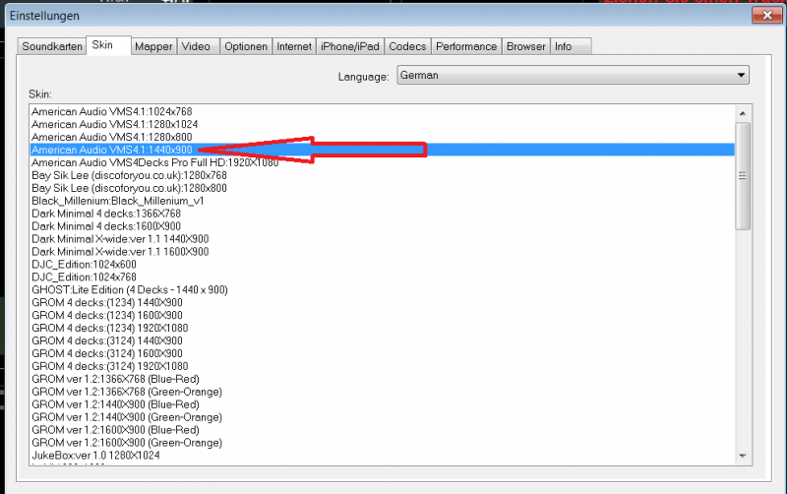Open the Video settings tab
The height and width of the screenshot is (494, 787).
coord(197,46)
